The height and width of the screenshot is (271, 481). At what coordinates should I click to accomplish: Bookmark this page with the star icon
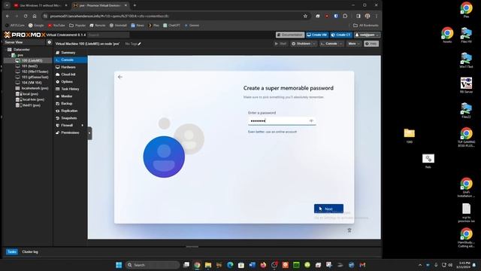[305, 16]
